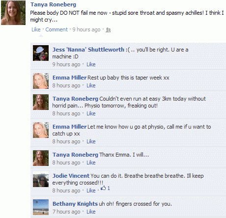This screenshot has height=218, width=226.
Task: Open Tanya Roneberg's name link on post
Action: [53, 4]
